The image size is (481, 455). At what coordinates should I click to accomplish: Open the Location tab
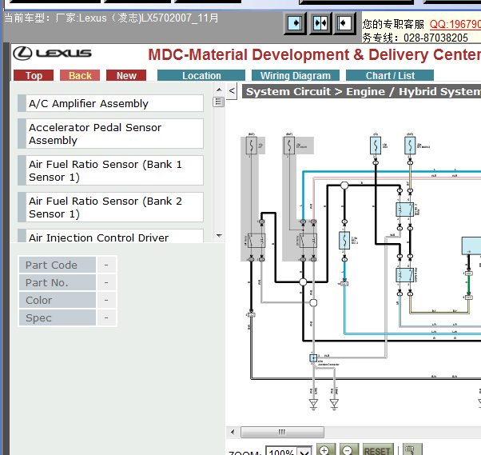pos(201,75)
